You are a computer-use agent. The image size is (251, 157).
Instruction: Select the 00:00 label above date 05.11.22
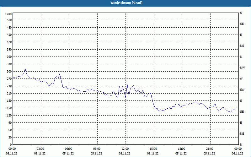13,149
